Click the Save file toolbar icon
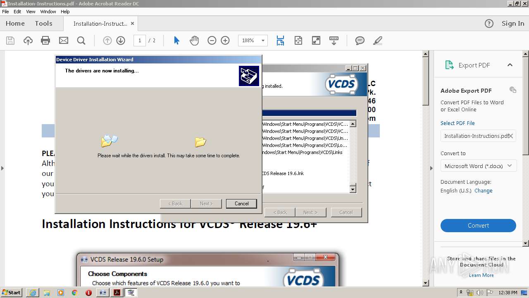Viewport: 529px width, 298px height. pyautogui.click(x=10, y=41)
